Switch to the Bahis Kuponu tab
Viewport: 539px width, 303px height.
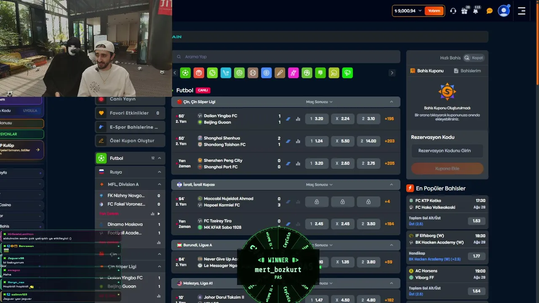pos(427,71)
